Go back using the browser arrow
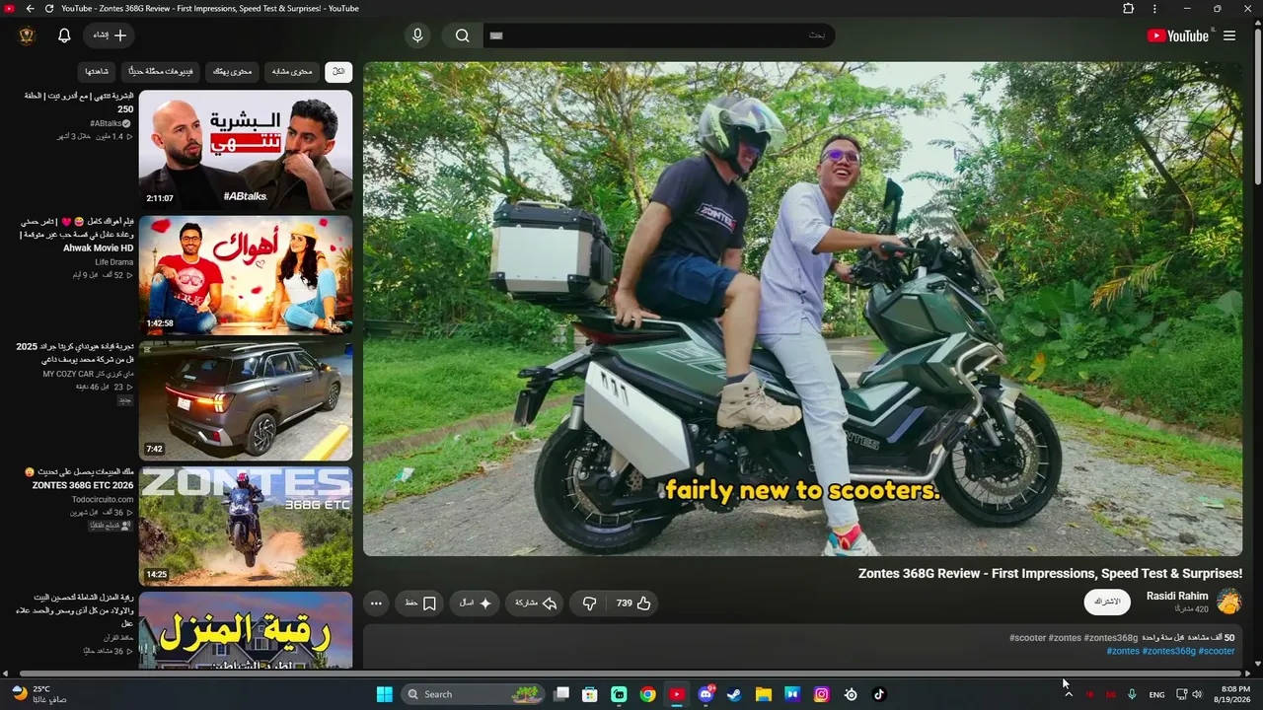 [30, 9]
